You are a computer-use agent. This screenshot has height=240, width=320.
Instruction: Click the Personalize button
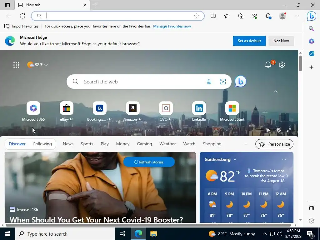point(274,144)
